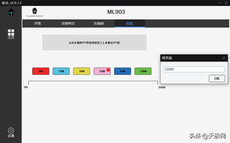230x143 pixels.
Task: Switch to the 详情 tab
Action: [37, 23]
